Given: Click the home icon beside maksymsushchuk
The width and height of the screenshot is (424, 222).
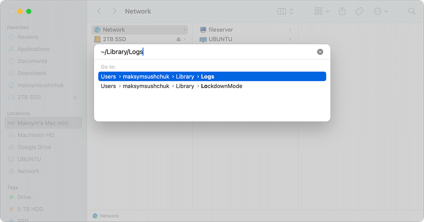Looking at the screenshot, I should click(11, 85).
